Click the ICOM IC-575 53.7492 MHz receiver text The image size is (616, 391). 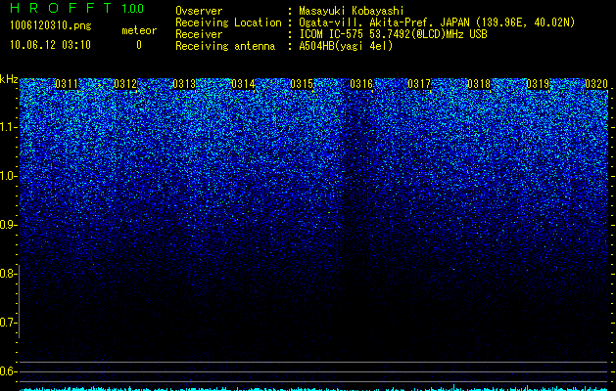tap(393, 34)
